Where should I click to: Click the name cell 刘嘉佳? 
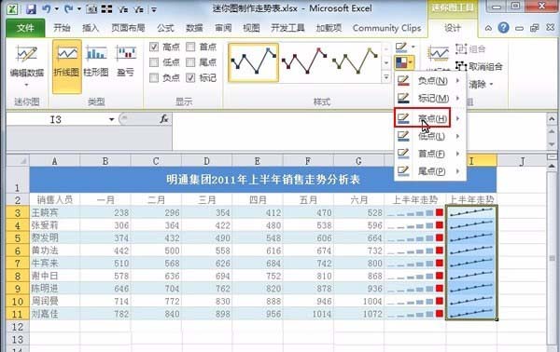pyautogui.click(x=55, y=314)
